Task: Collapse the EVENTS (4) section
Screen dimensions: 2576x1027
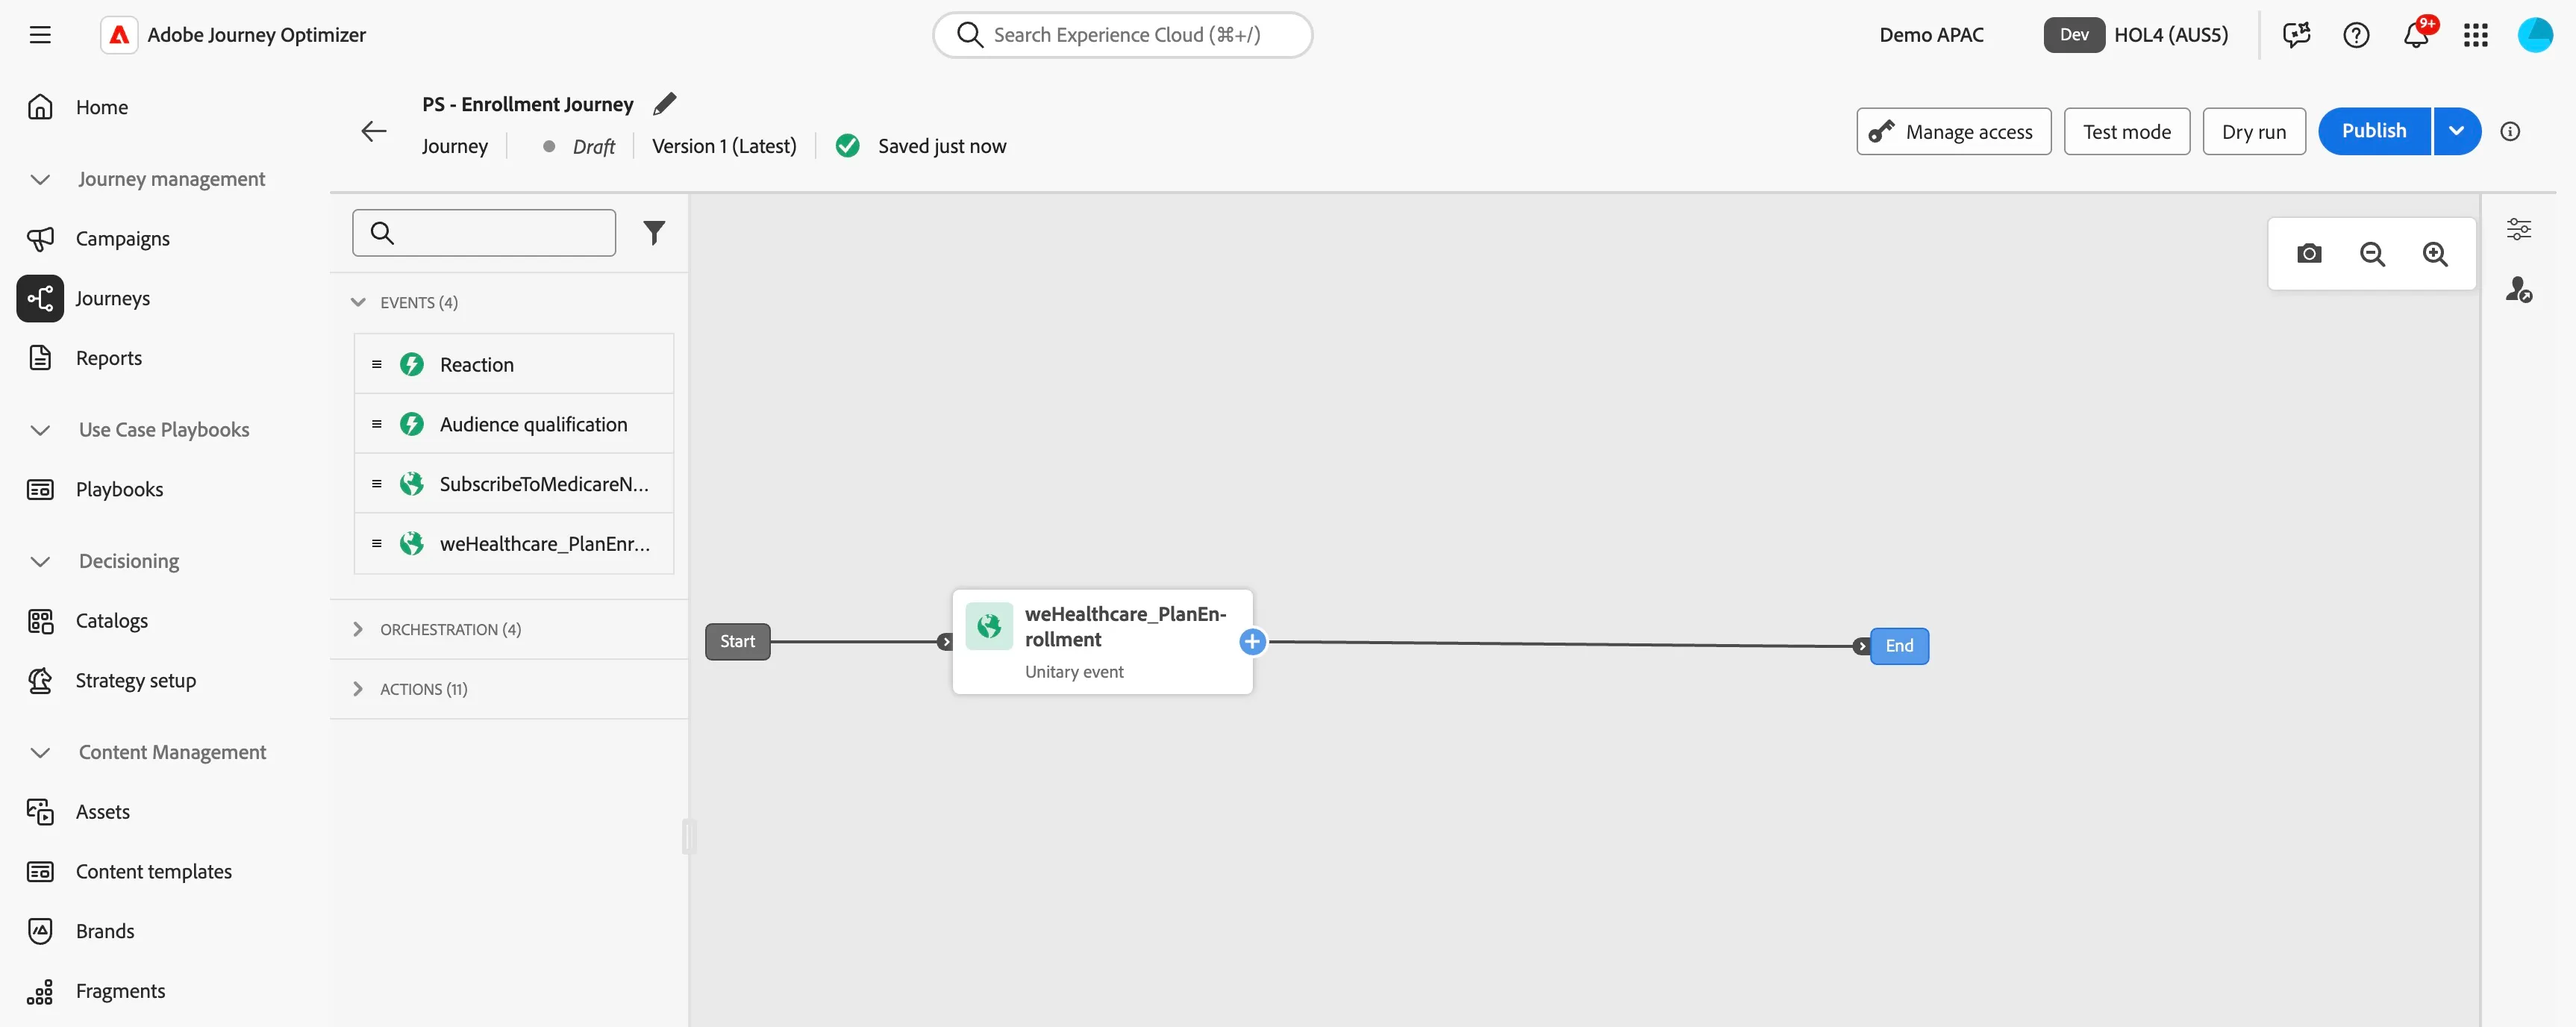Action: (x=358, y=302)
